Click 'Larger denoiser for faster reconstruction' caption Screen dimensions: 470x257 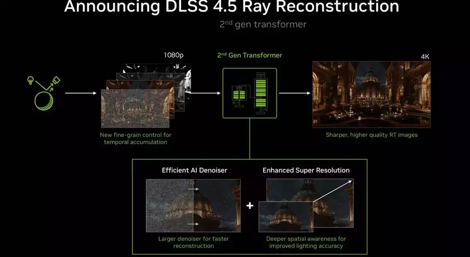point(193,242)
